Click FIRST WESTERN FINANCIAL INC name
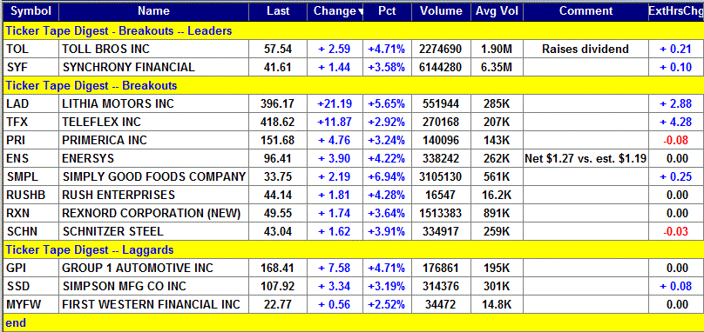Screen dimensions: 704x332 (x=153, y=305)
